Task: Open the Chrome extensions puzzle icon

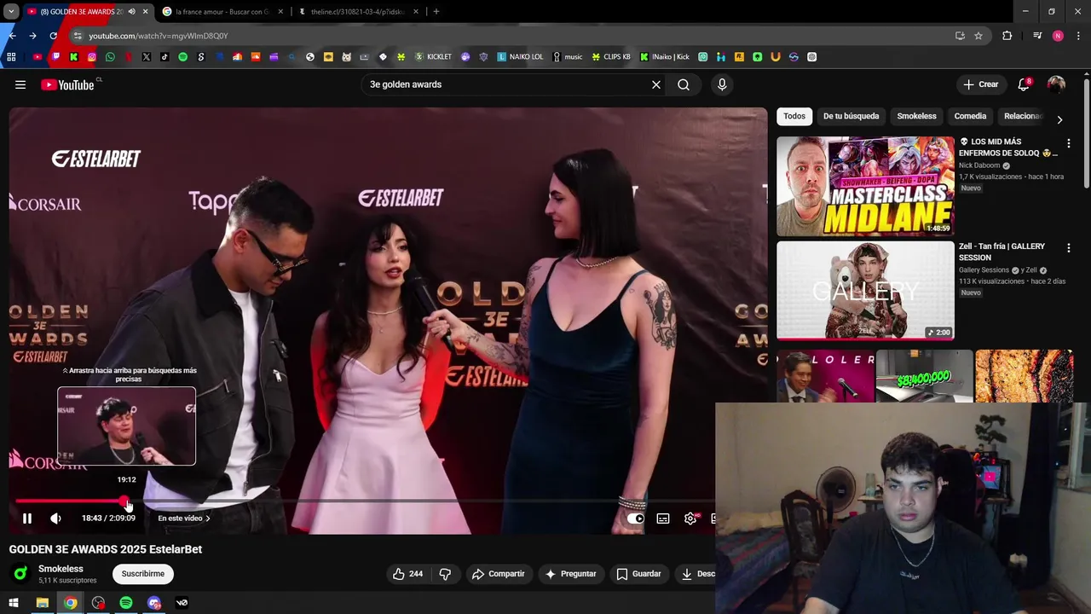Action: (x=1007, y=36)
